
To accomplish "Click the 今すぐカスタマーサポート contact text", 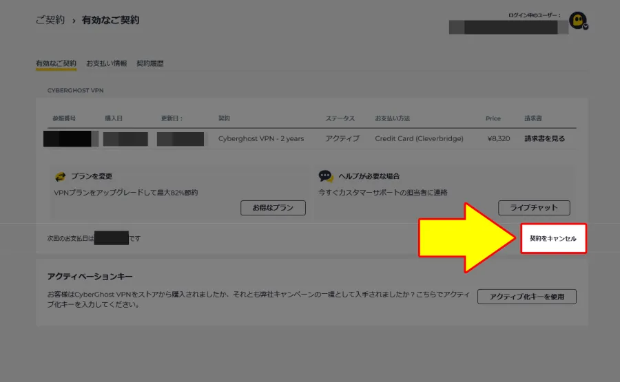I will pos(383,193).
